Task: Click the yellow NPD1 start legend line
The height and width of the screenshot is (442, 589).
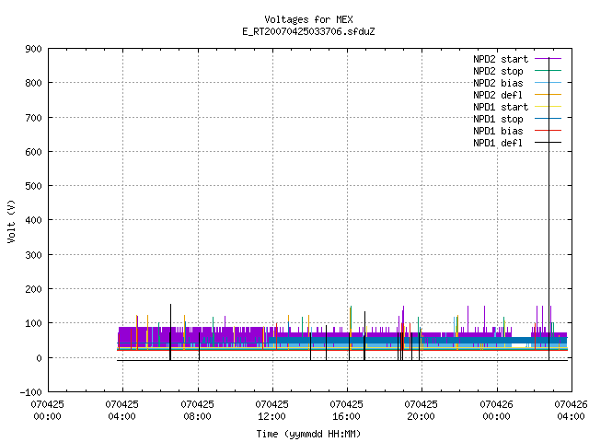Action: click(x=548, y=107)
